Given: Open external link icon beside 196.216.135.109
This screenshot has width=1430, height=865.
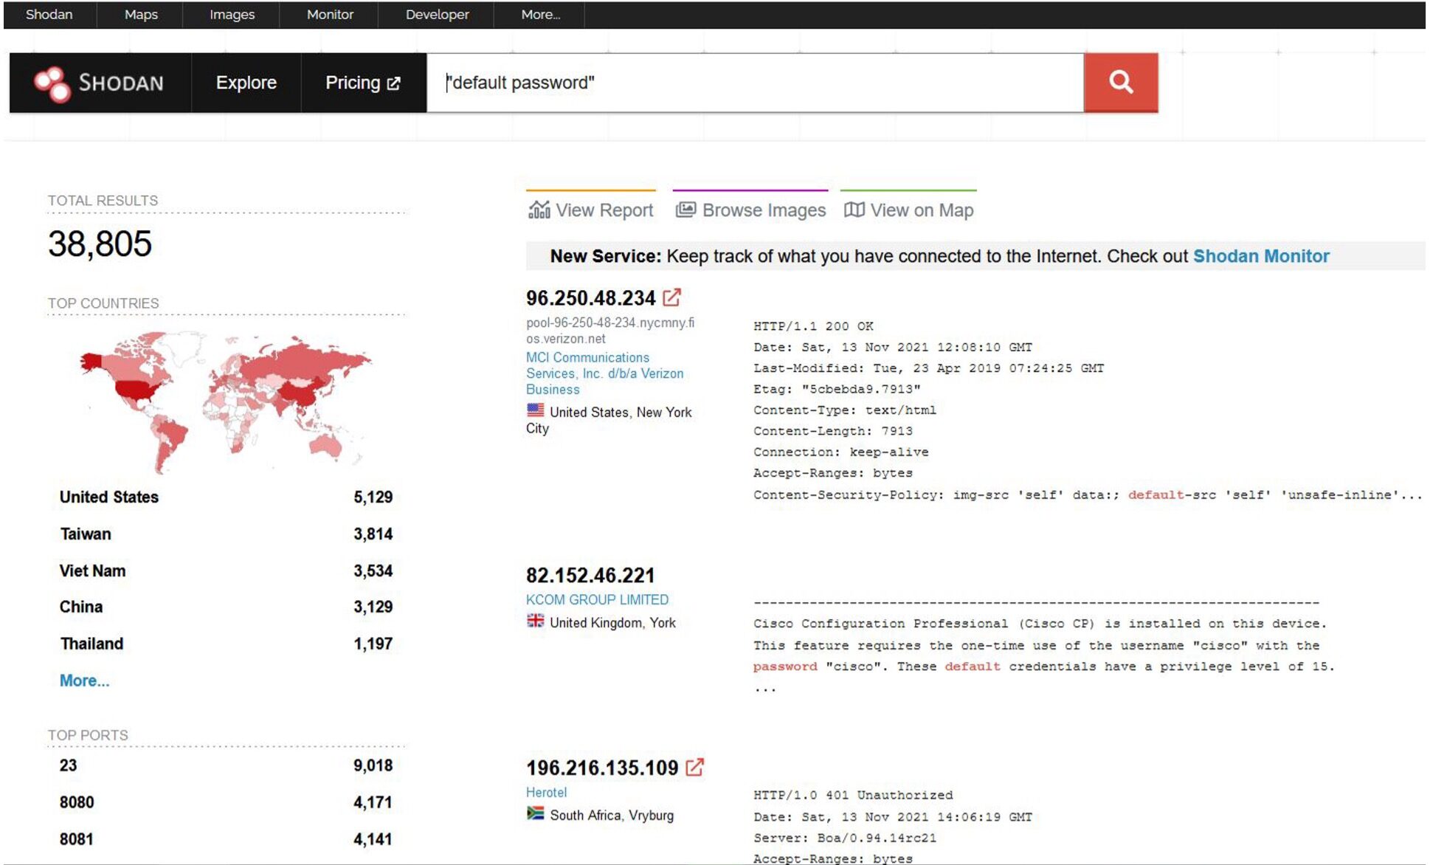Looking at the screenshot, I should pos(694,768).
